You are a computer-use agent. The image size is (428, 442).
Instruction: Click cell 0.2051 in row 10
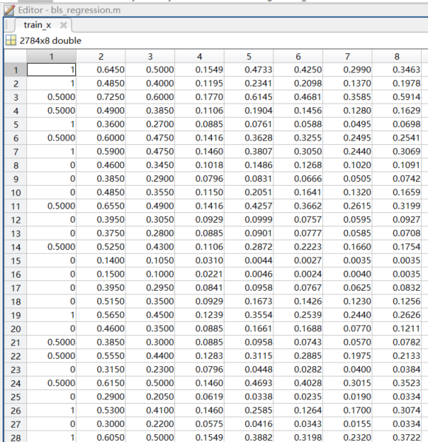click(249, 192)
